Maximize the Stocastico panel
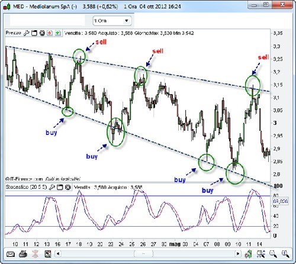Screen dimensions: 296x264 point(60,187)
